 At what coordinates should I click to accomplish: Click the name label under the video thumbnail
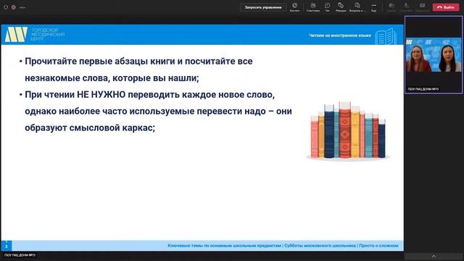tap(423, 89)
